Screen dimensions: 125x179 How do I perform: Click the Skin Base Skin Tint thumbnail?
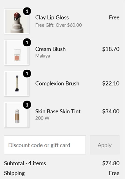pyautogui.click(x=17, y=115)
